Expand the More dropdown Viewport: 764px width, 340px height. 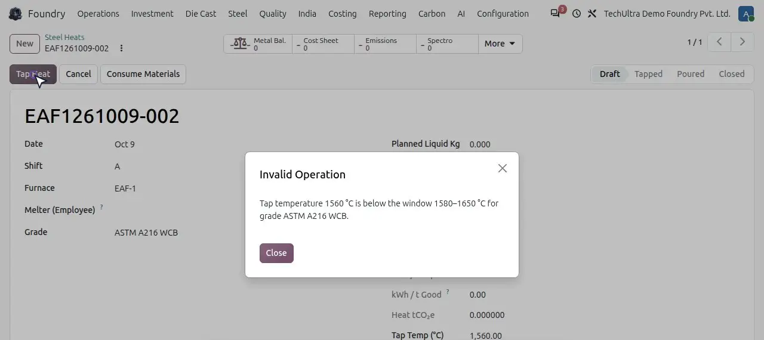tap(500, 44)
